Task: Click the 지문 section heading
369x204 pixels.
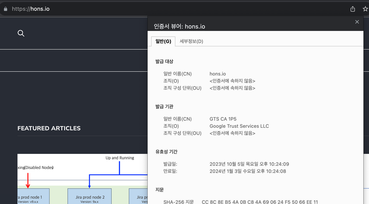Action: (159, 190)
